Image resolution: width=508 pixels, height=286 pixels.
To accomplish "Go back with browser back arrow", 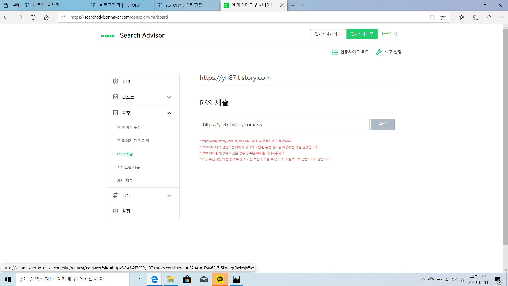I will tap(7, 17).
